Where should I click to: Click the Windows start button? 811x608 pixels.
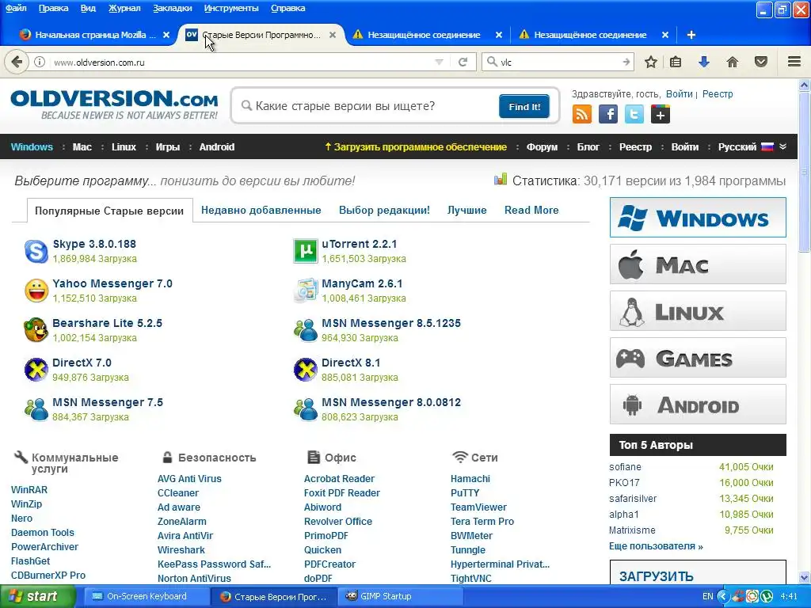pyautogui.click(x=37, y=596)
